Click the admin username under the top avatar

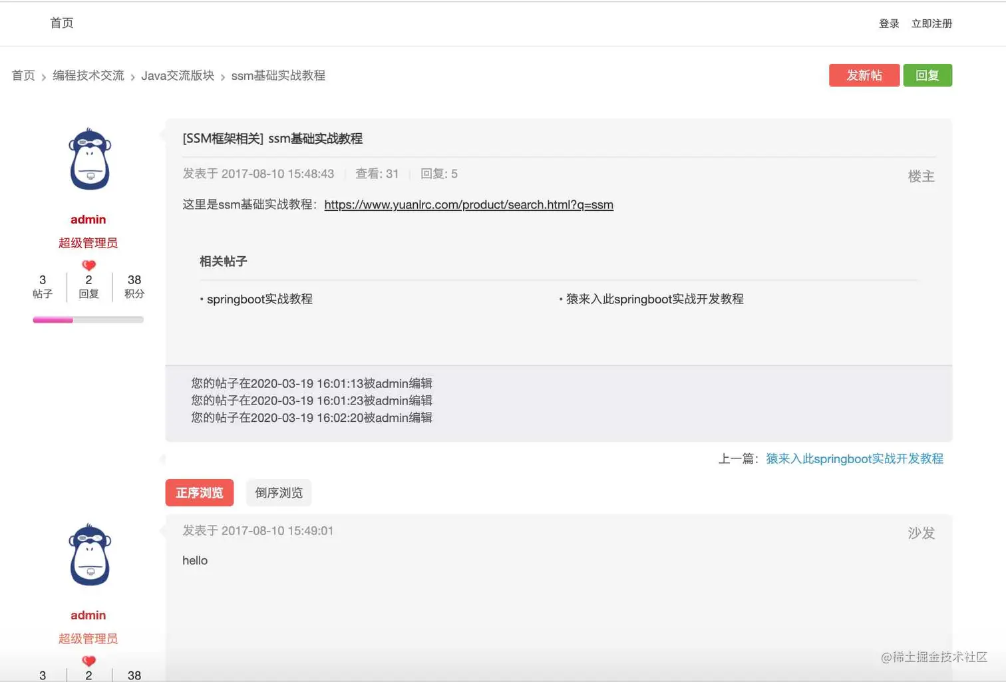click(88, 219)
